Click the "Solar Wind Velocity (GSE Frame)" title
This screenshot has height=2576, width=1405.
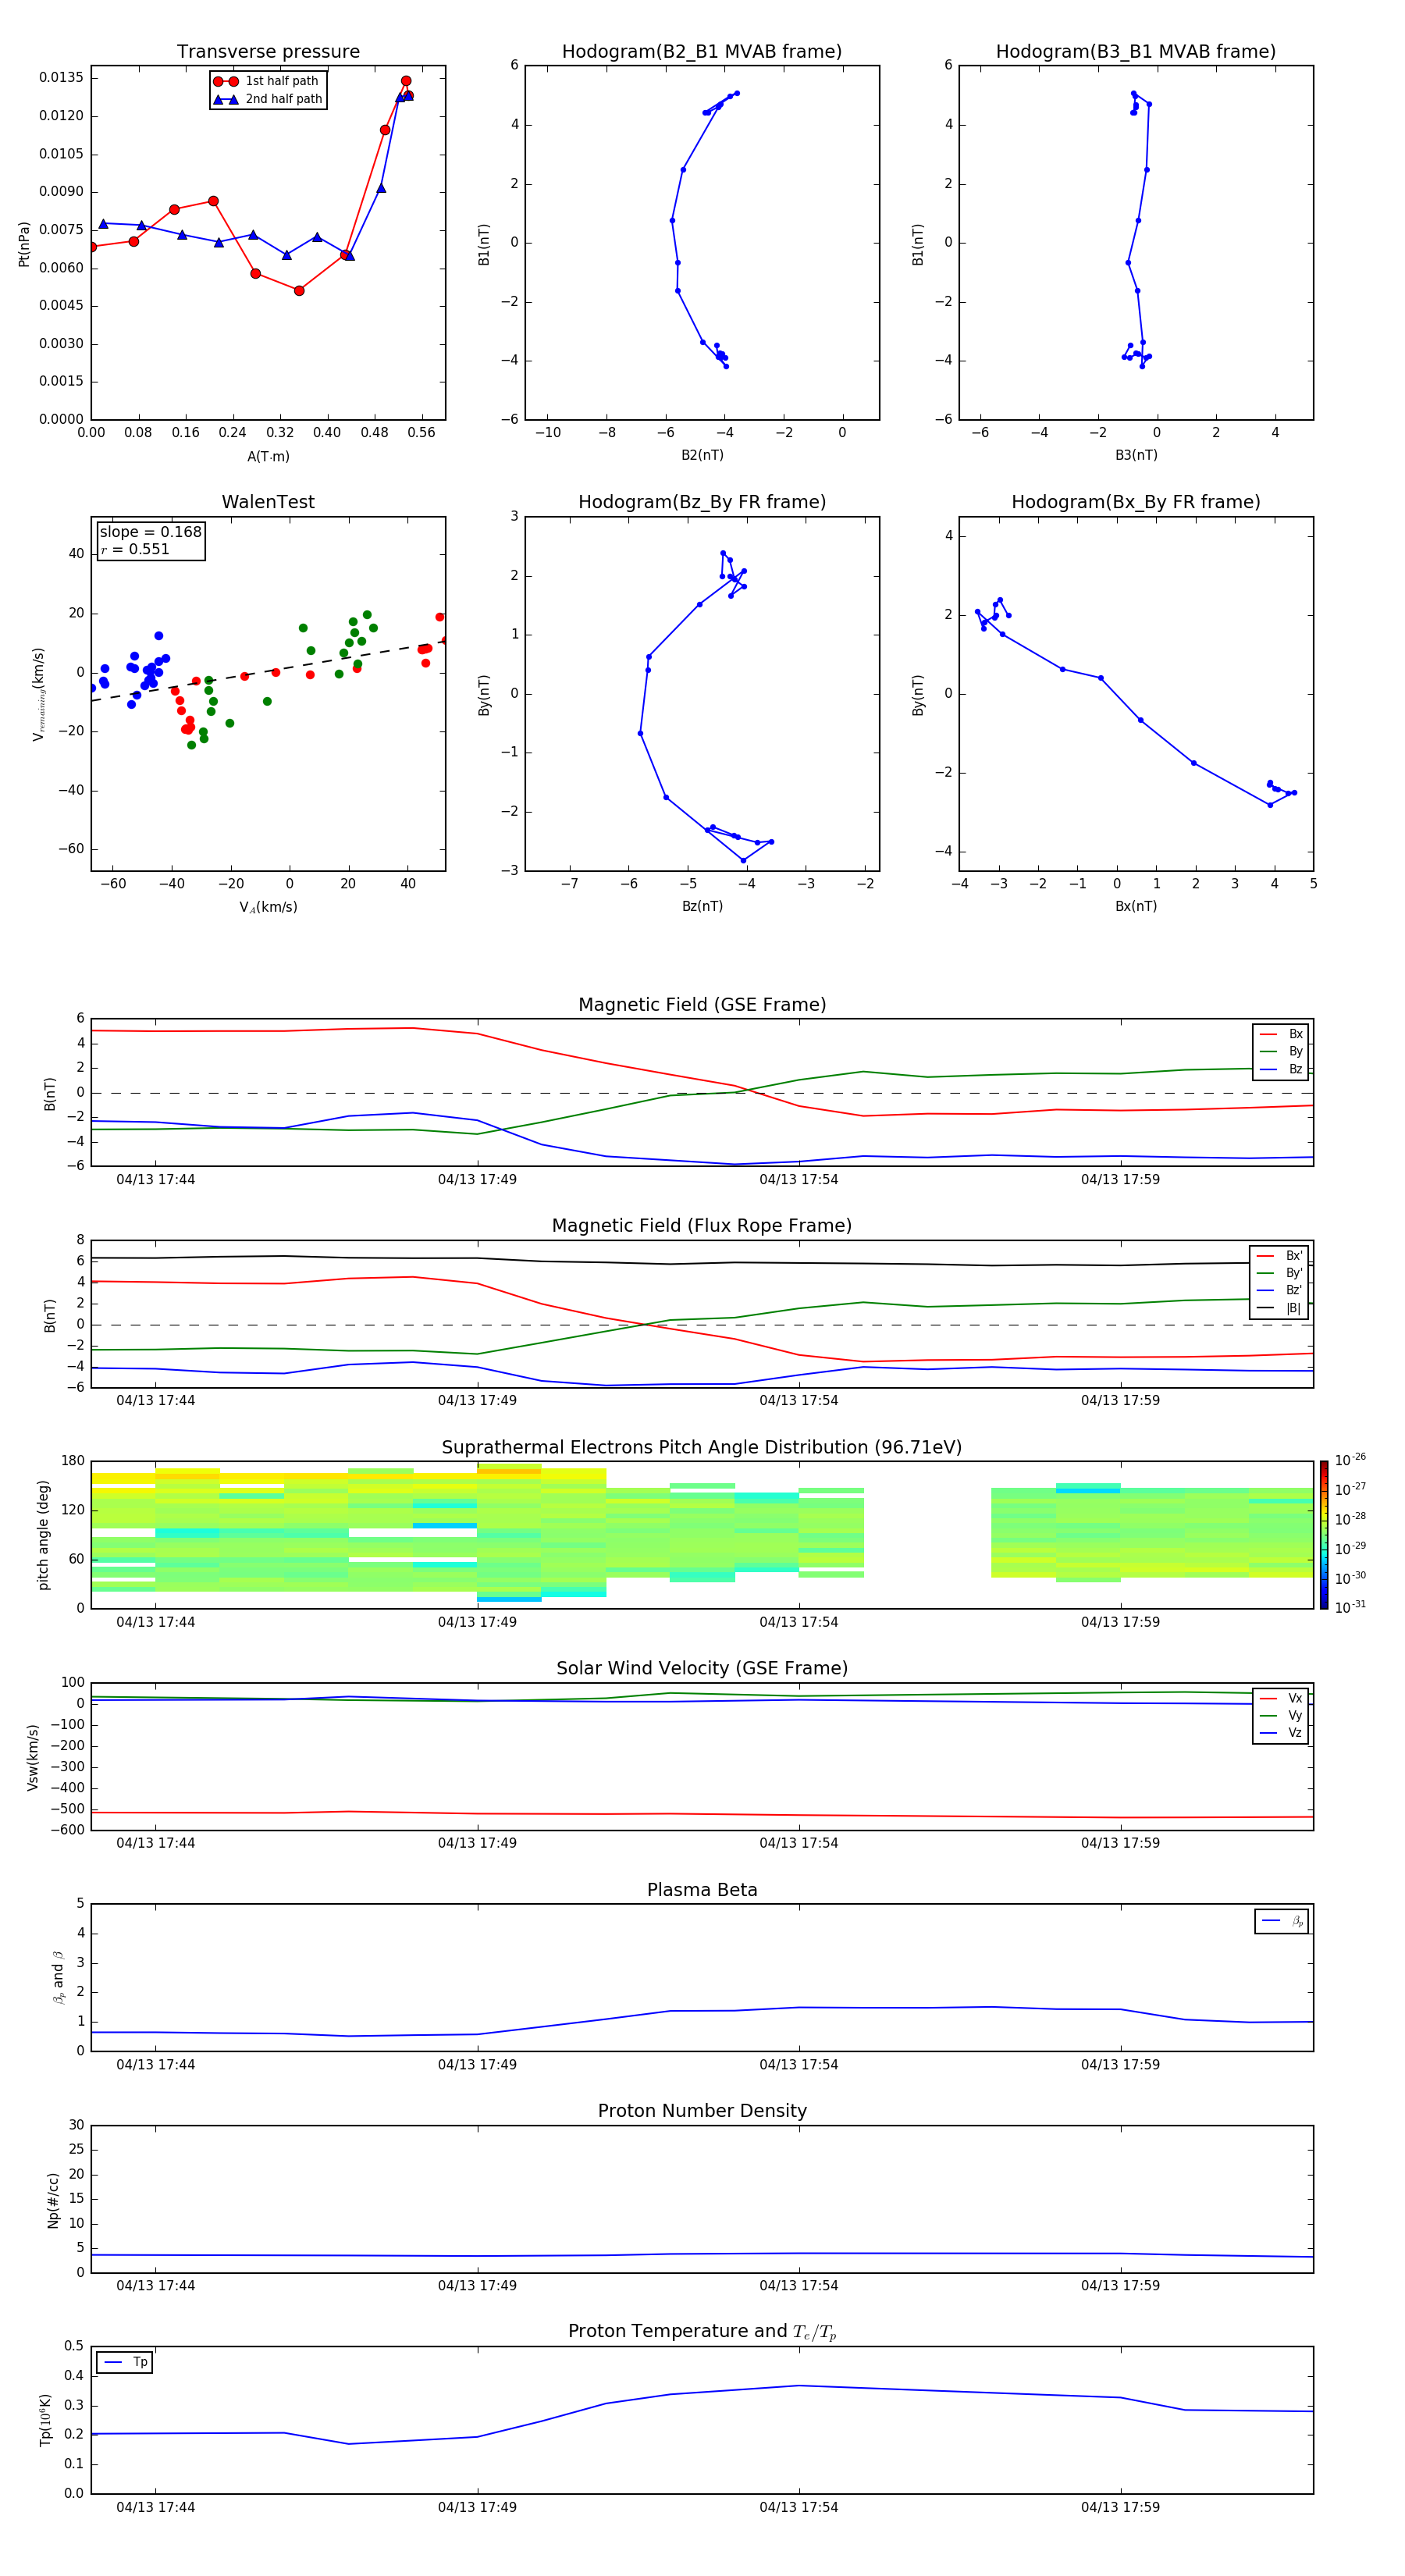pyautogui.click(x=702, y=1668)
